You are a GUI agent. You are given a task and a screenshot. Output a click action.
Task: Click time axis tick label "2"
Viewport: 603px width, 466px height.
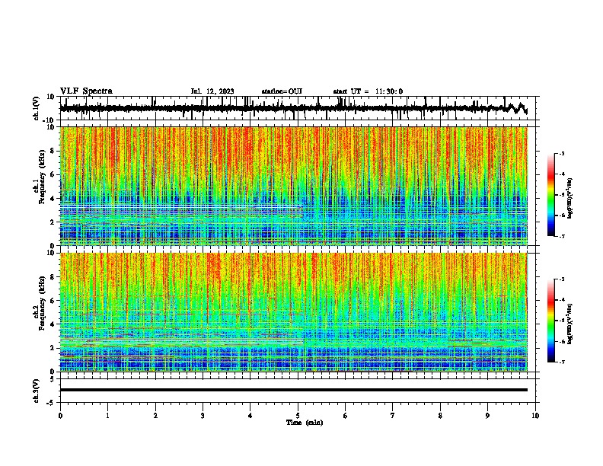click(x=155, y=416)
